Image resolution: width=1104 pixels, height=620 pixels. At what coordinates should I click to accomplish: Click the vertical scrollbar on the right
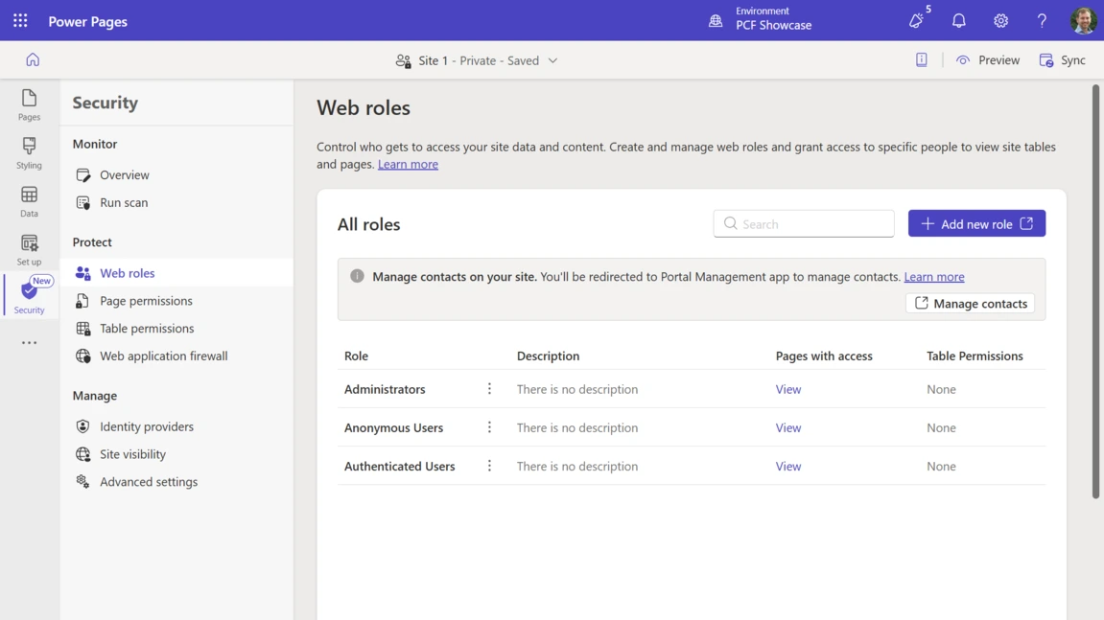1095,291
